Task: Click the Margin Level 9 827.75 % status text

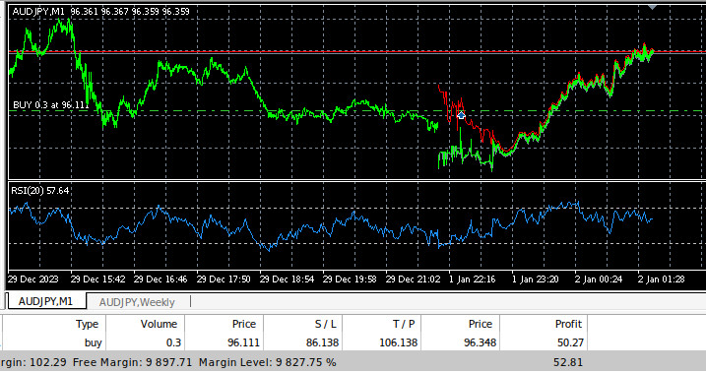Action: [268, 362]
